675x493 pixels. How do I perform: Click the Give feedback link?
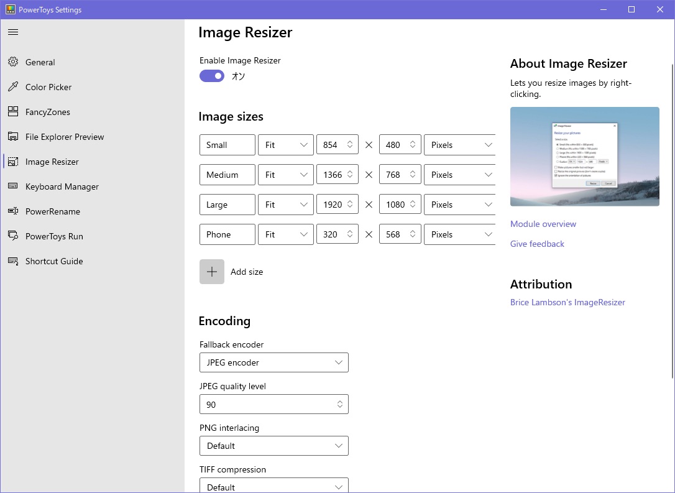coord(537,244)
